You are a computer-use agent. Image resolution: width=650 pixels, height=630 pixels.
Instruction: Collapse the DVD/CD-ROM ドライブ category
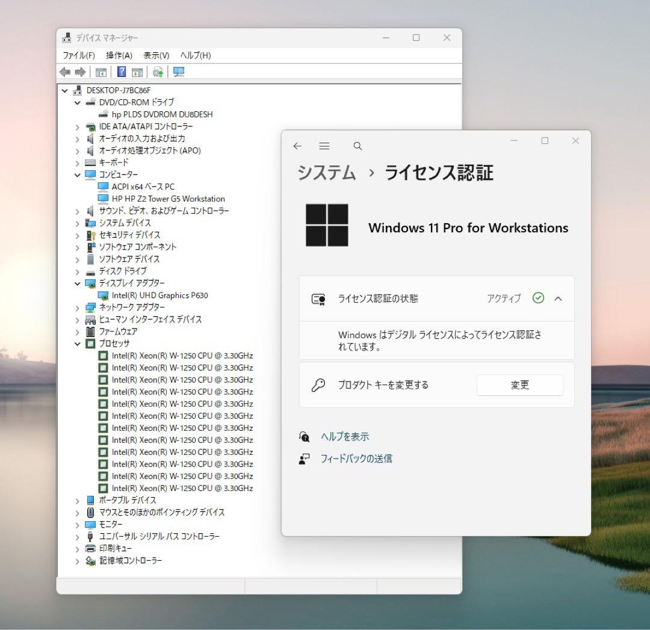coord(77,102)
